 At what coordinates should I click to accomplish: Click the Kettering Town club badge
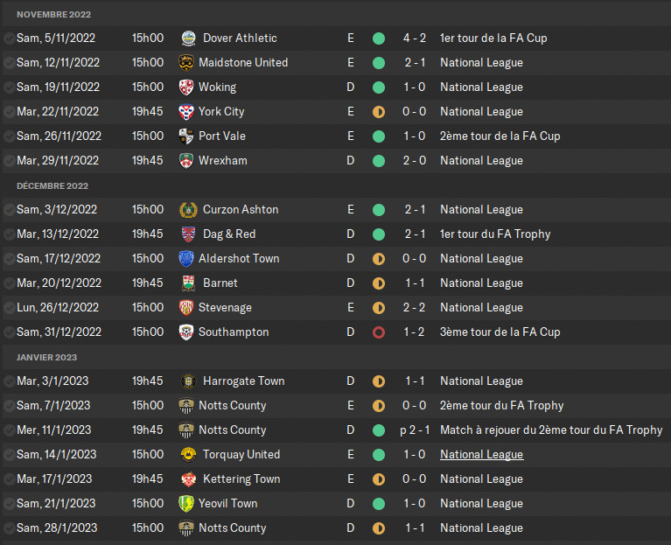tap(187, 479)
